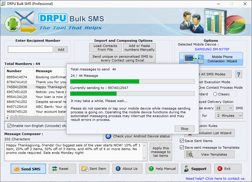Click the contact list horizontal scrollbar left arrow
The height and width of the screenshot is (182, 252).
pyautogui.click(x=7, y=118)
